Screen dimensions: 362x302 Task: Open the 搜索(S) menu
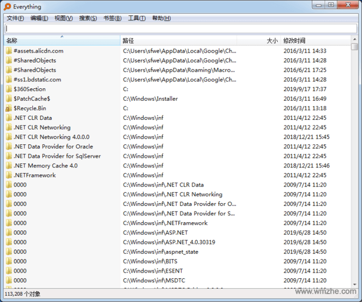(88, 18)
